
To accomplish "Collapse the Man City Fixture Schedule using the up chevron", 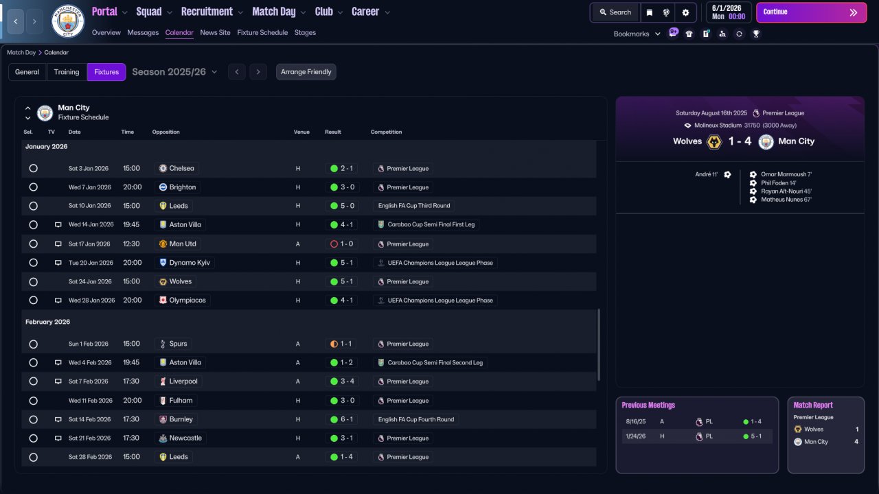I will click(x=28, y=108).
